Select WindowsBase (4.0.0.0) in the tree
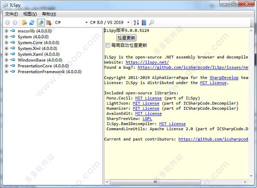This screenshot has width=257, height=188. pos(40,60)
